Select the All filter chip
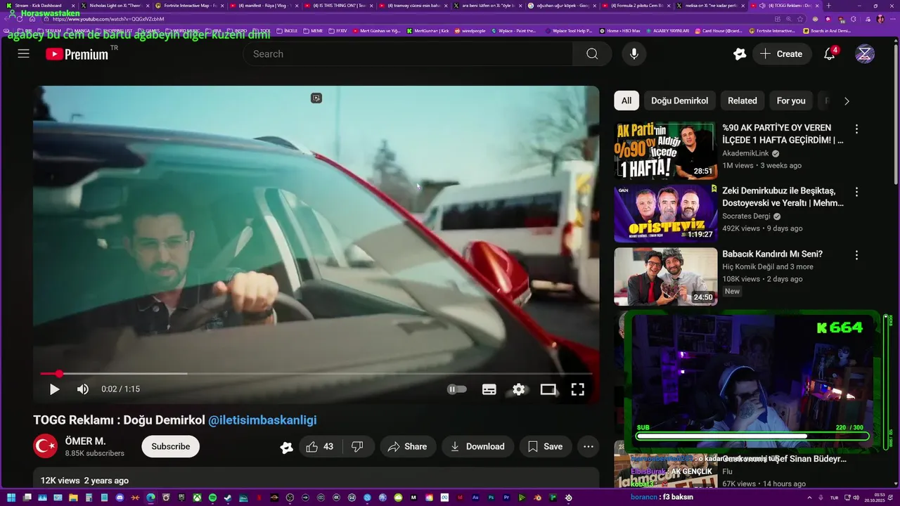The image size is (900, 506). pyautogui.click(x=626, y=100)
